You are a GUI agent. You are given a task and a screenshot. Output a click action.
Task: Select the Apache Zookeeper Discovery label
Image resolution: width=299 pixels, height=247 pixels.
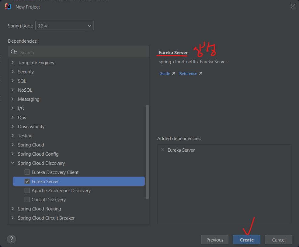61,190
